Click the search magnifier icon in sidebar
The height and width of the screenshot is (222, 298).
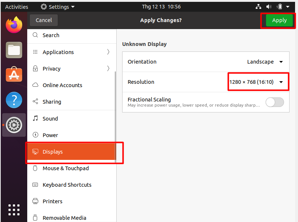[x=35, y=35]
